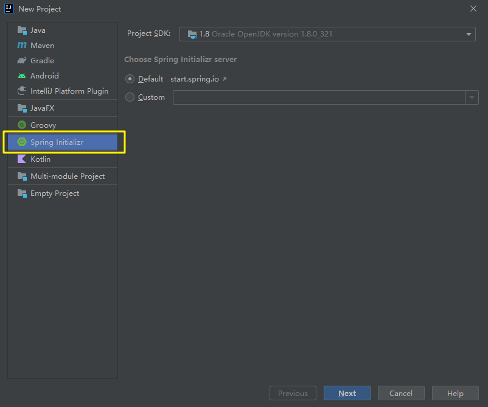Choose Java project type
Viewport: 488px width, 407px height.
pyautogui.click(x=63, y=30)
